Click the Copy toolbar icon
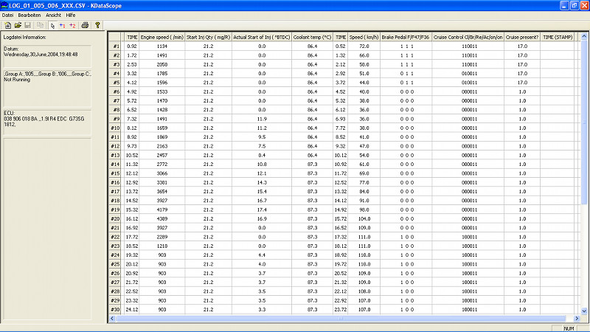 point(40,25)
